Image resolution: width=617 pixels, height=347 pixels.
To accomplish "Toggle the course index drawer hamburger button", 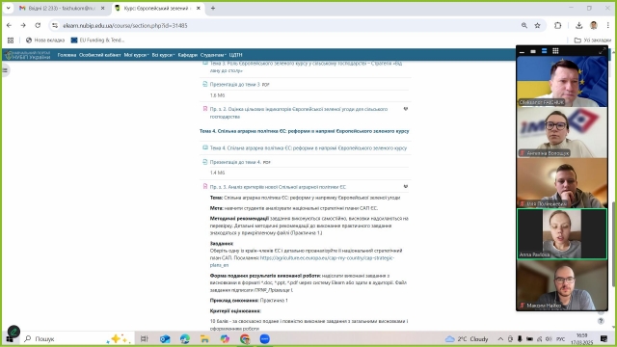I will 5,70.
